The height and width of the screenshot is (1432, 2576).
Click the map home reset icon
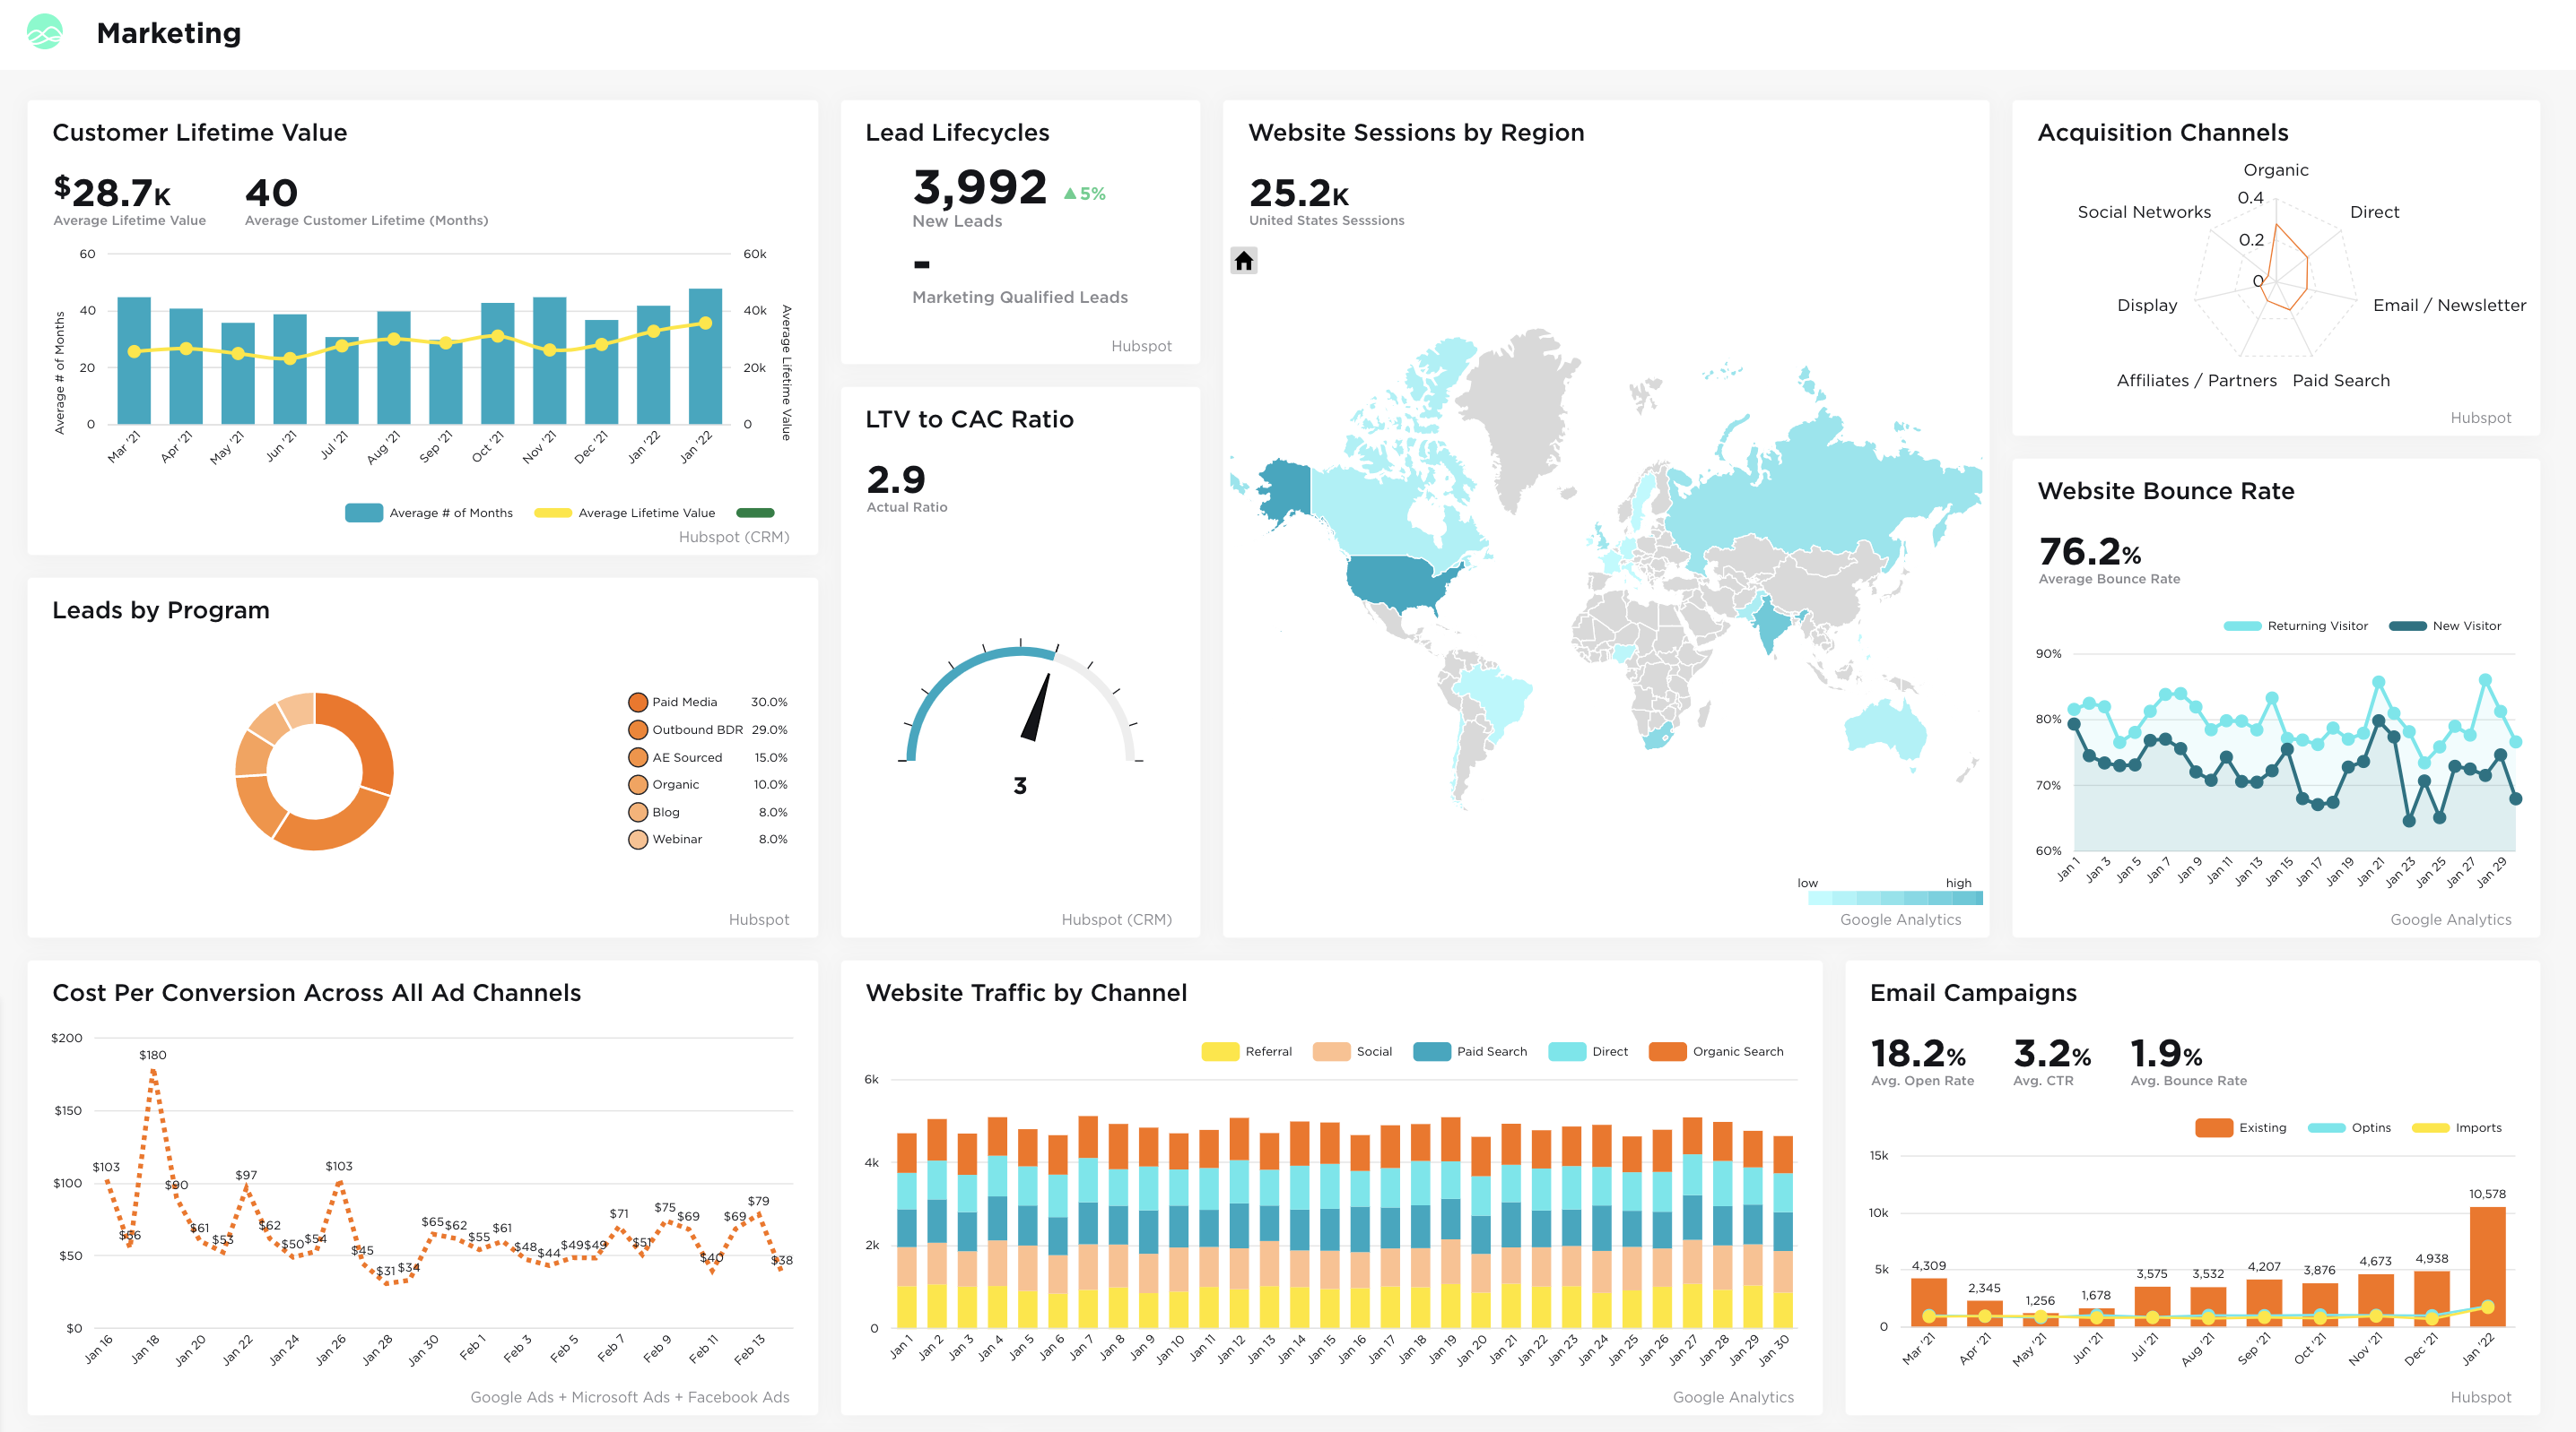1243,261
